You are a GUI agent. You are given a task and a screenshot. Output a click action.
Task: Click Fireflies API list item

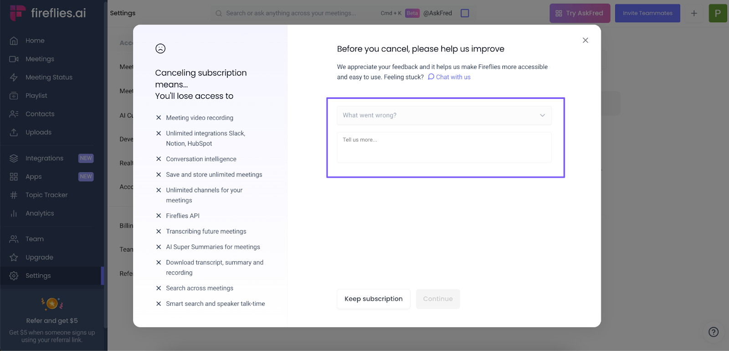[x=183, y=216]
